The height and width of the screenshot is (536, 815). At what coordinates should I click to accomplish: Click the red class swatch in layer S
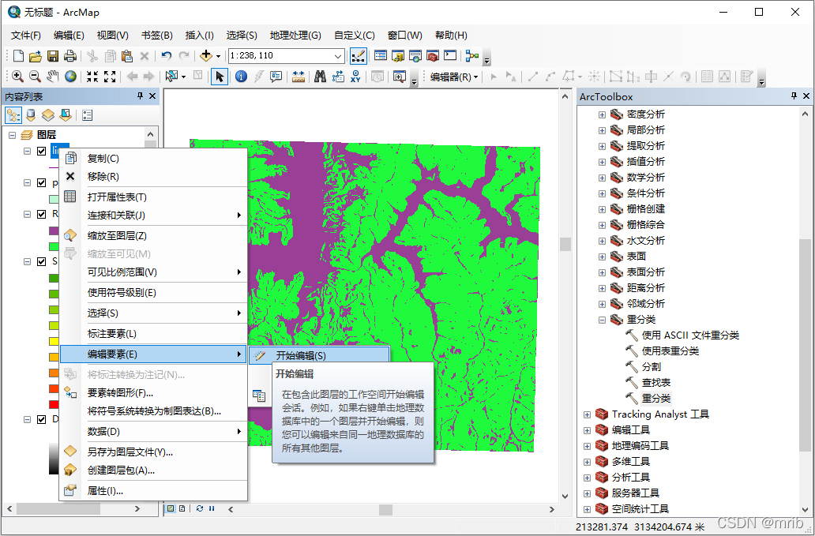(54, 404)
